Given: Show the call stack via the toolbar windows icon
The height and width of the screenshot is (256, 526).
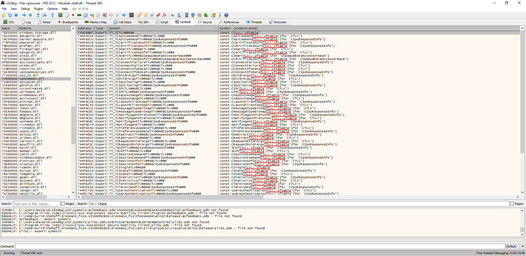Looking at the screenshot, I should 86,15.
